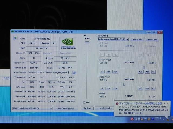Click the Shader Clock slider handle

124,84
